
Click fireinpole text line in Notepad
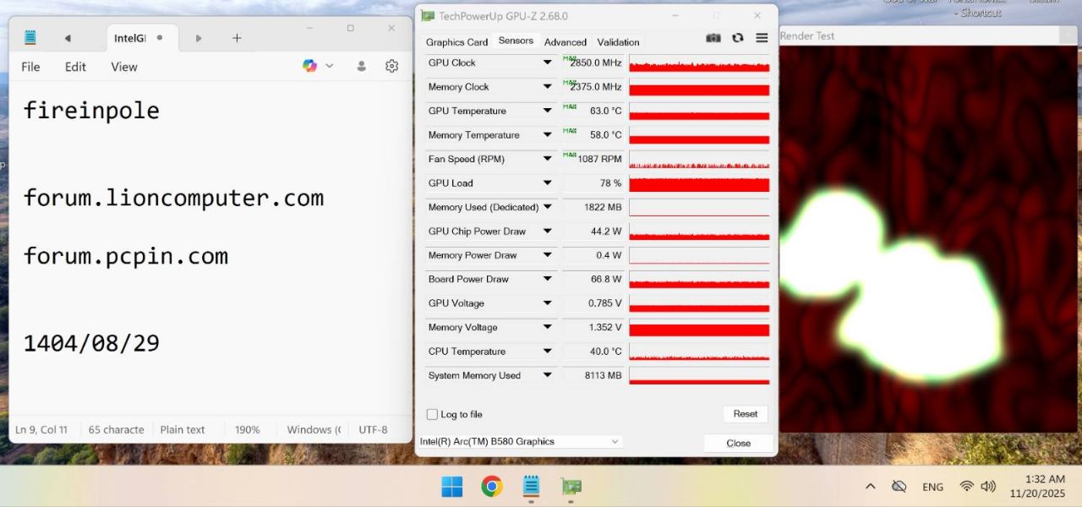pos(91,111)
